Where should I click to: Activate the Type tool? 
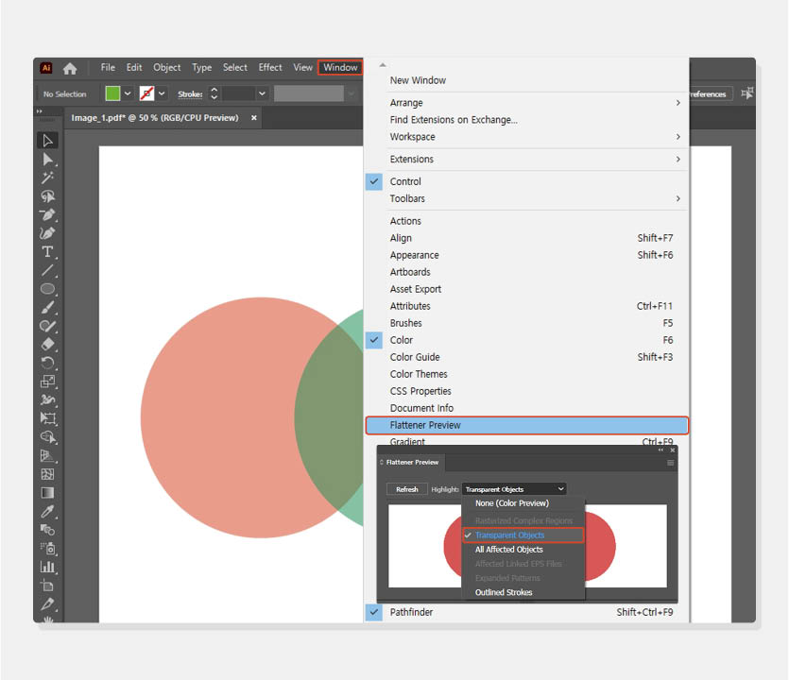click(48, 251)
